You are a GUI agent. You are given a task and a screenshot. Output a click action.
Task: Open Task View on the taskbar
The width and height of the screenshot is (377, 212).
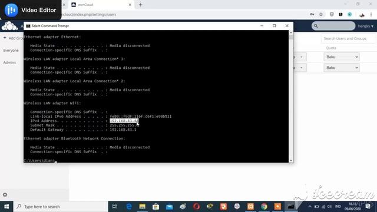[115, 207]
